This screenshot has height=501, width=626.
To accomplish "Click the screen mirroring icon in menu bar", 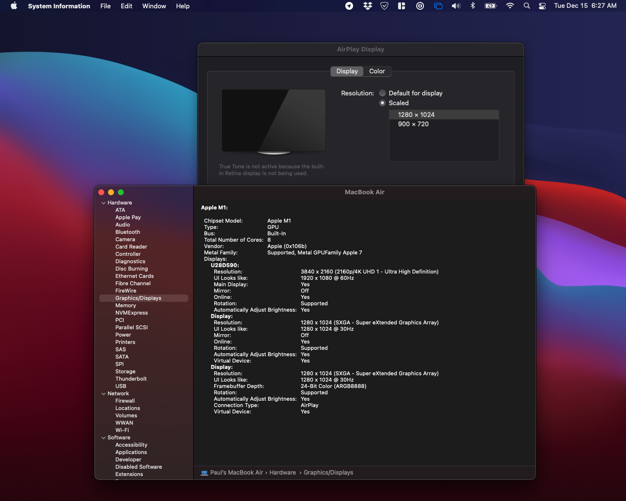I will click(x=438, y=6).
